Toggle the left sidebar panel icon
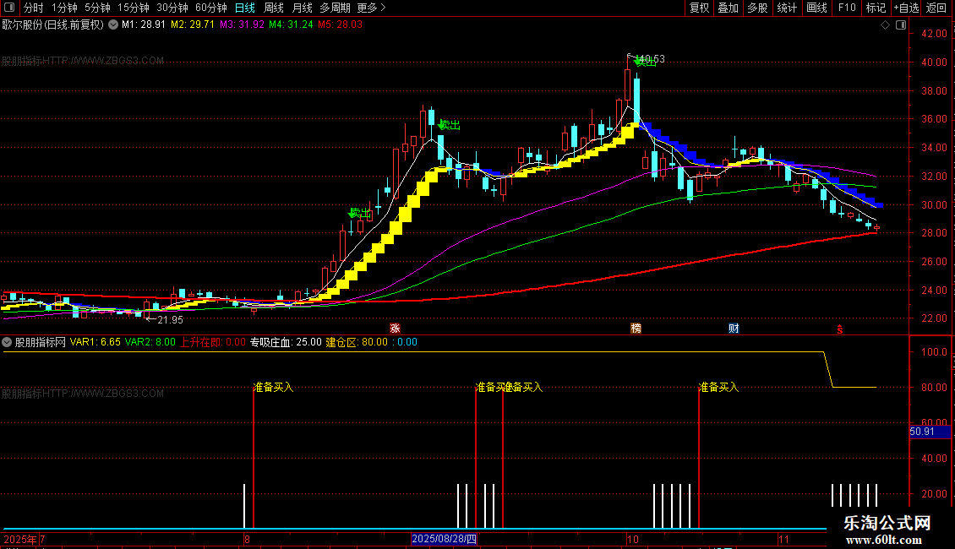 pyautogui.click(x=9, y=8)
